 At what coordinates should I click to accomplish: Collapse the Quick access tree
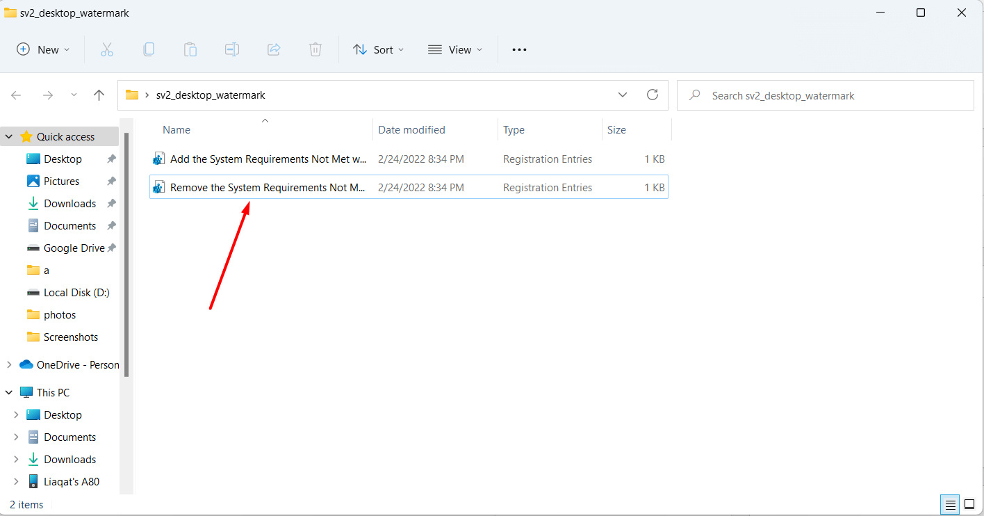point(9,137)
